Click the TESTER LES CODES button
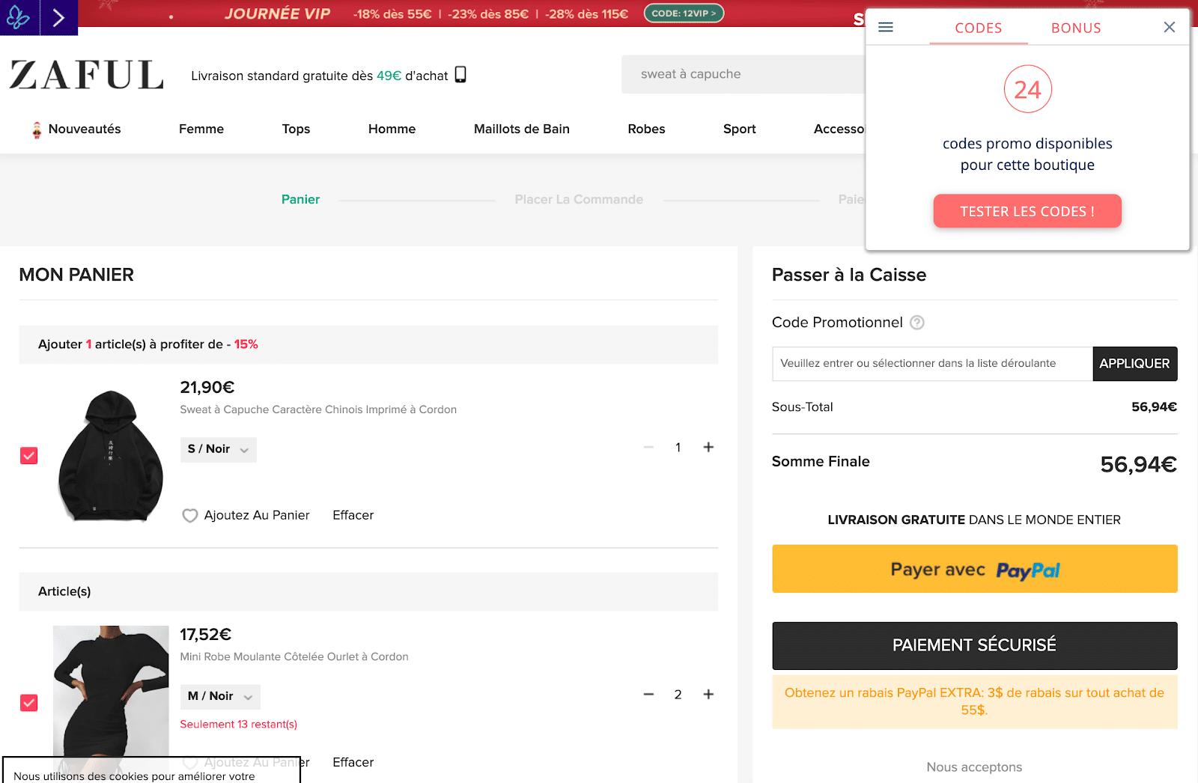1198x783 pixels. pos(1027,211)
